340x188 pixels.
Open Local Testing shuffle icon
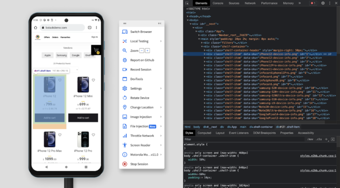[x=125, y=41]
